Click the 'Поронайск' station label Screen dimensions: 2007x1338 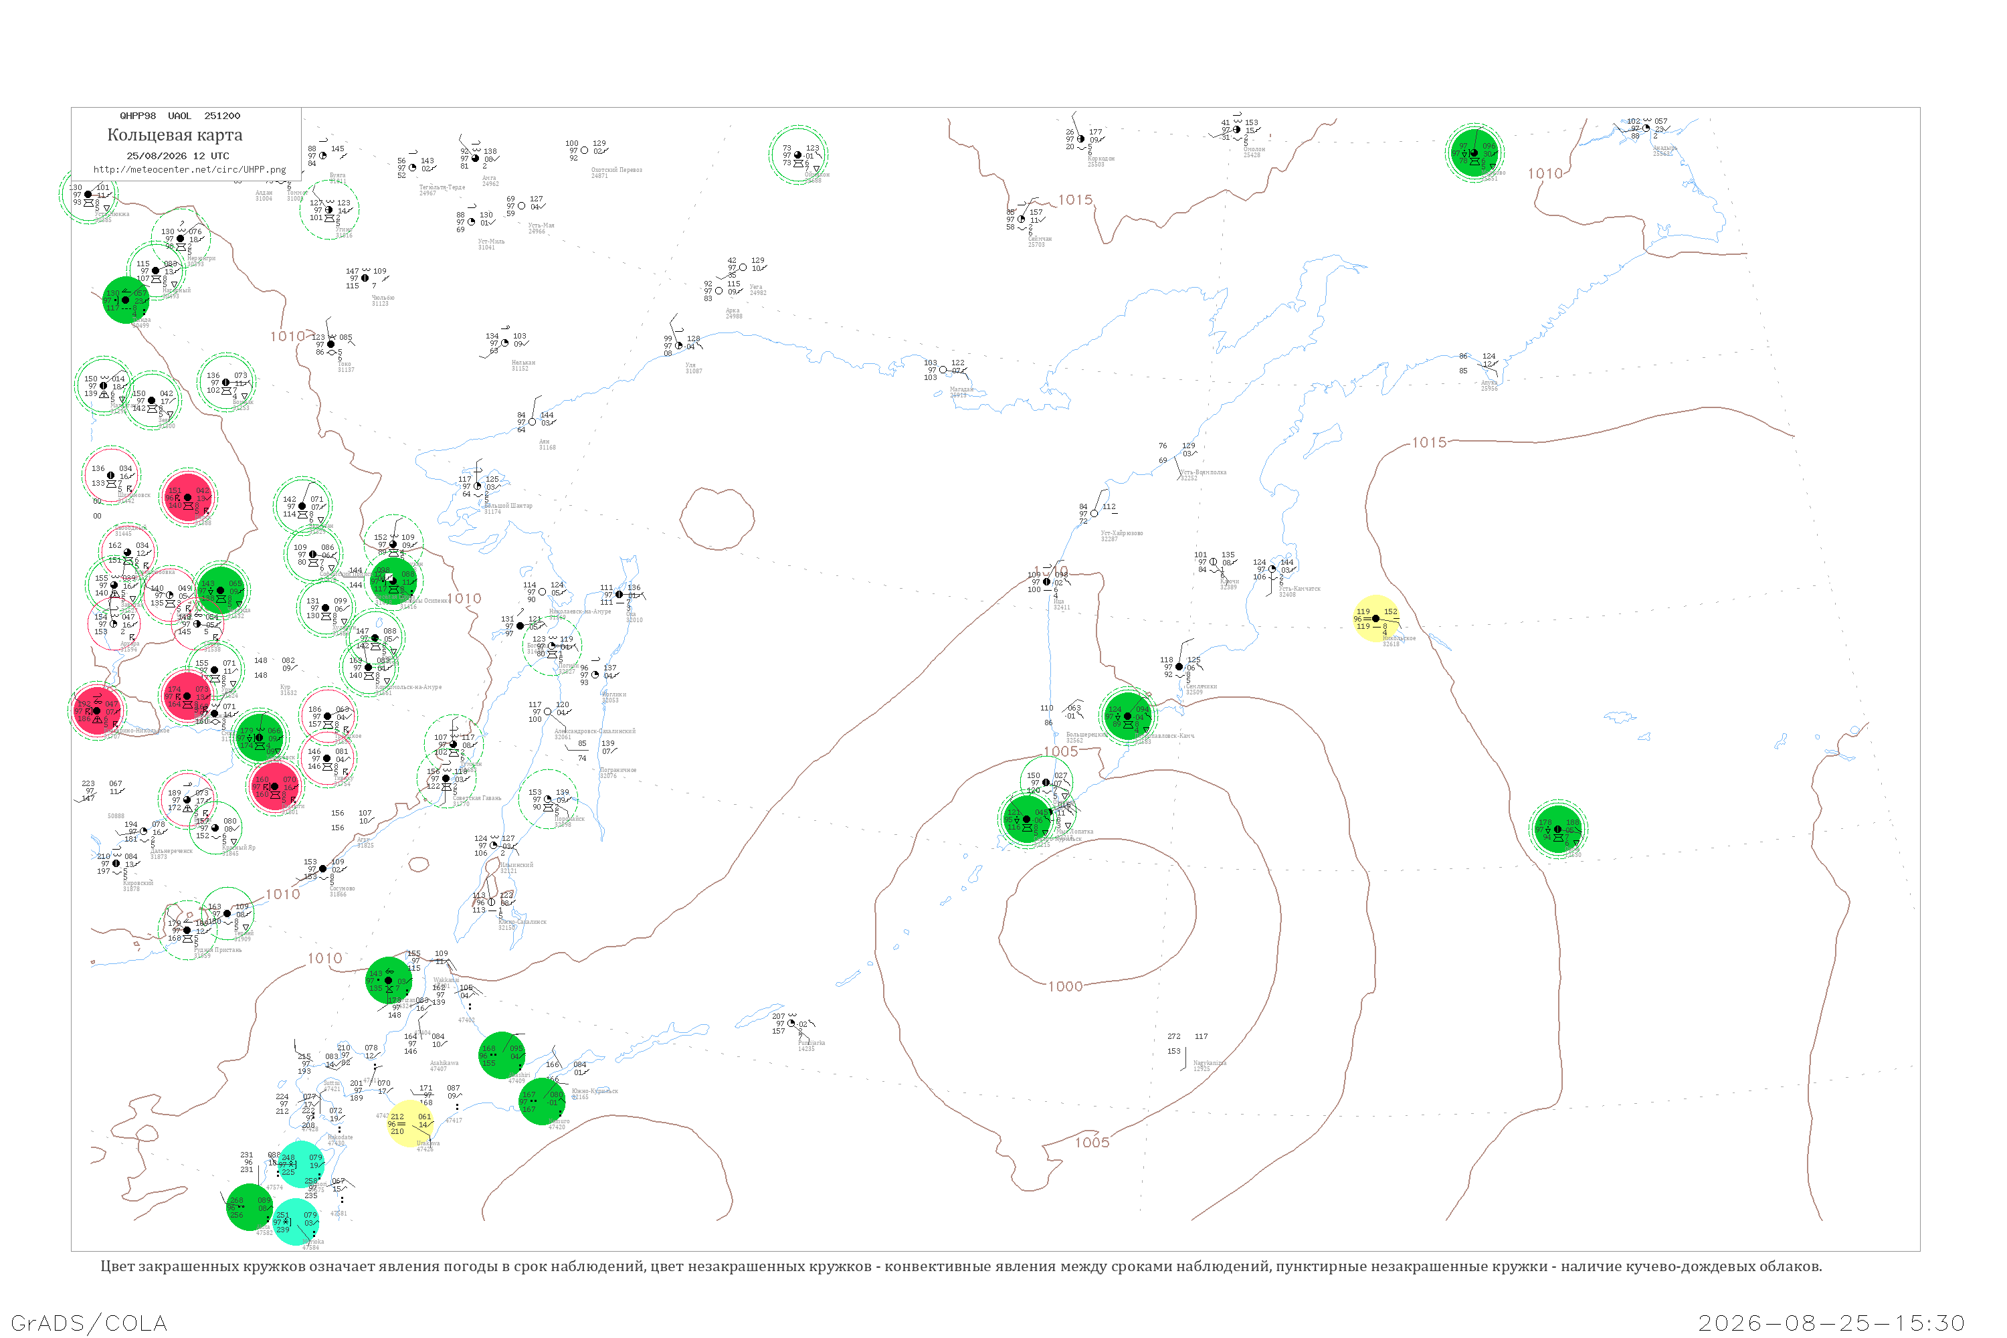[x=569, y=819]
